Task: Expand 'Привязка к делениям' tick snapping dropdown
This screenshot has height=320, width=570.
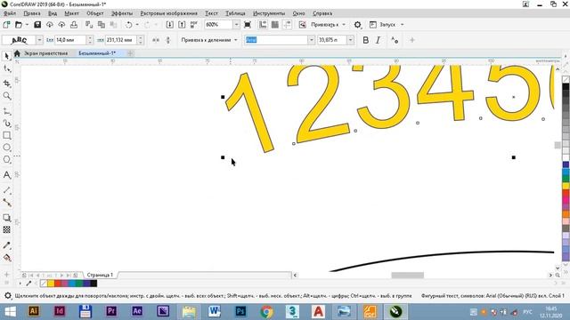Action: [235, 40]
